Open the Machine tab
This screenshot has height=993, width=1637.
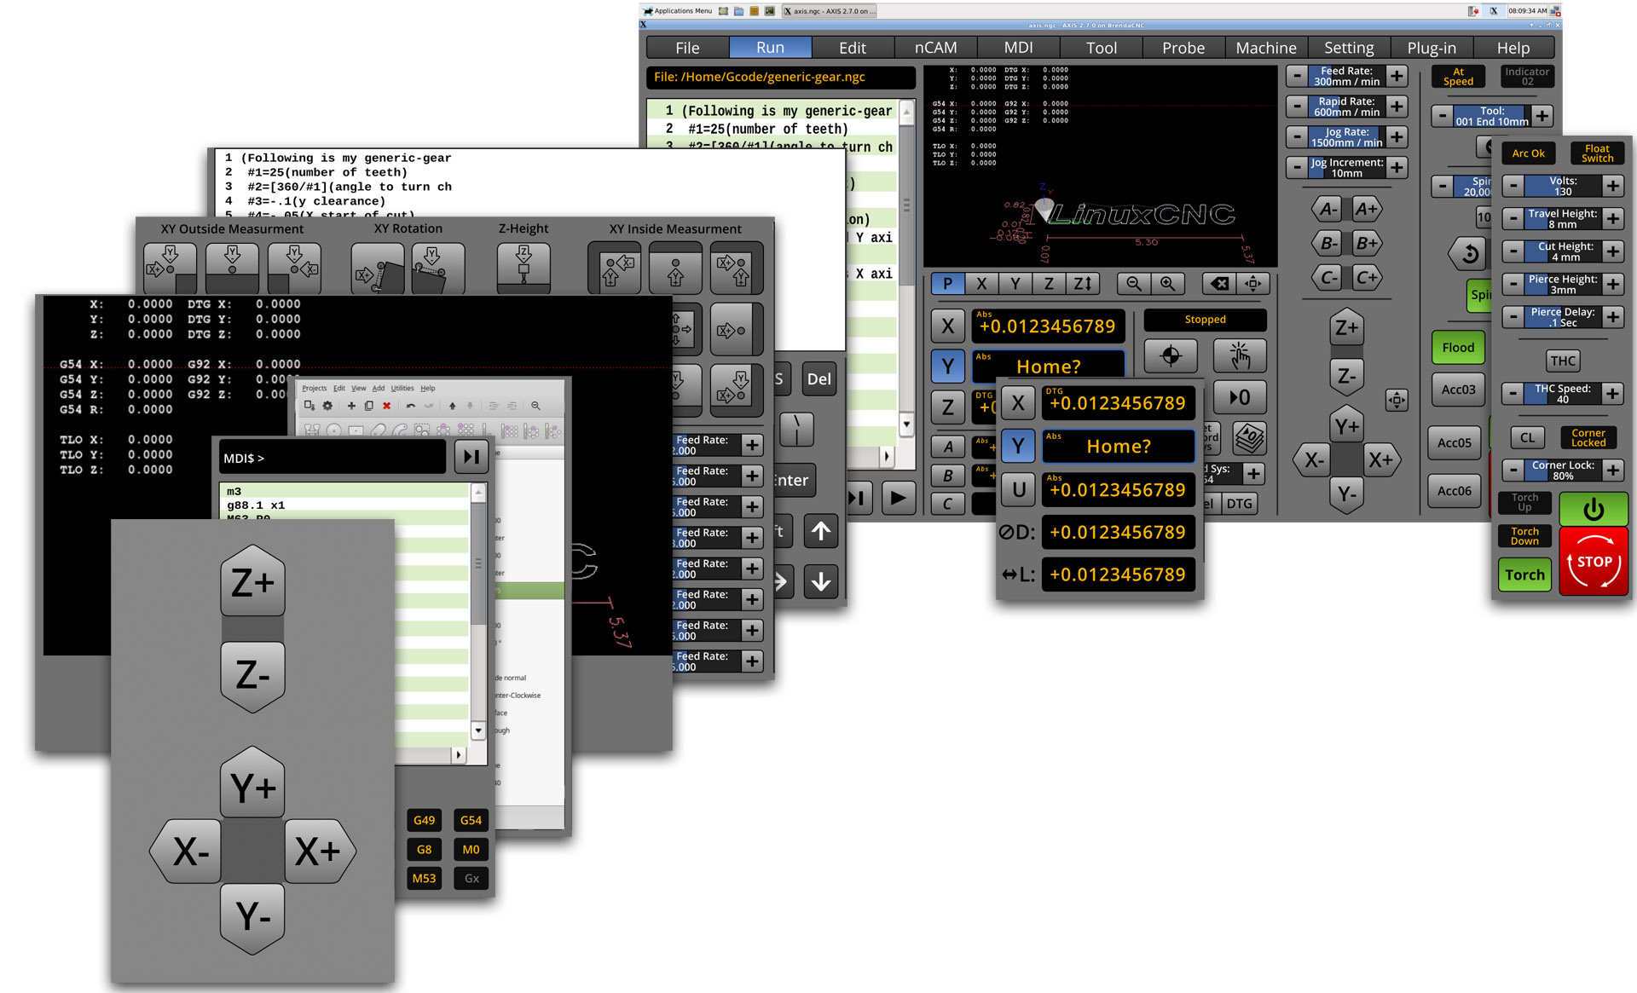pos(1266,48)
